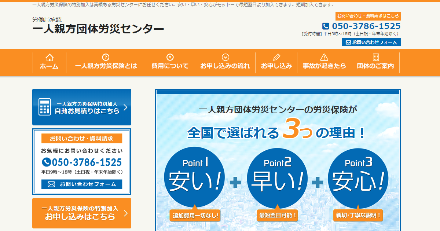
Task: Click the phone icon beside the header phone number
Action: 326,26
